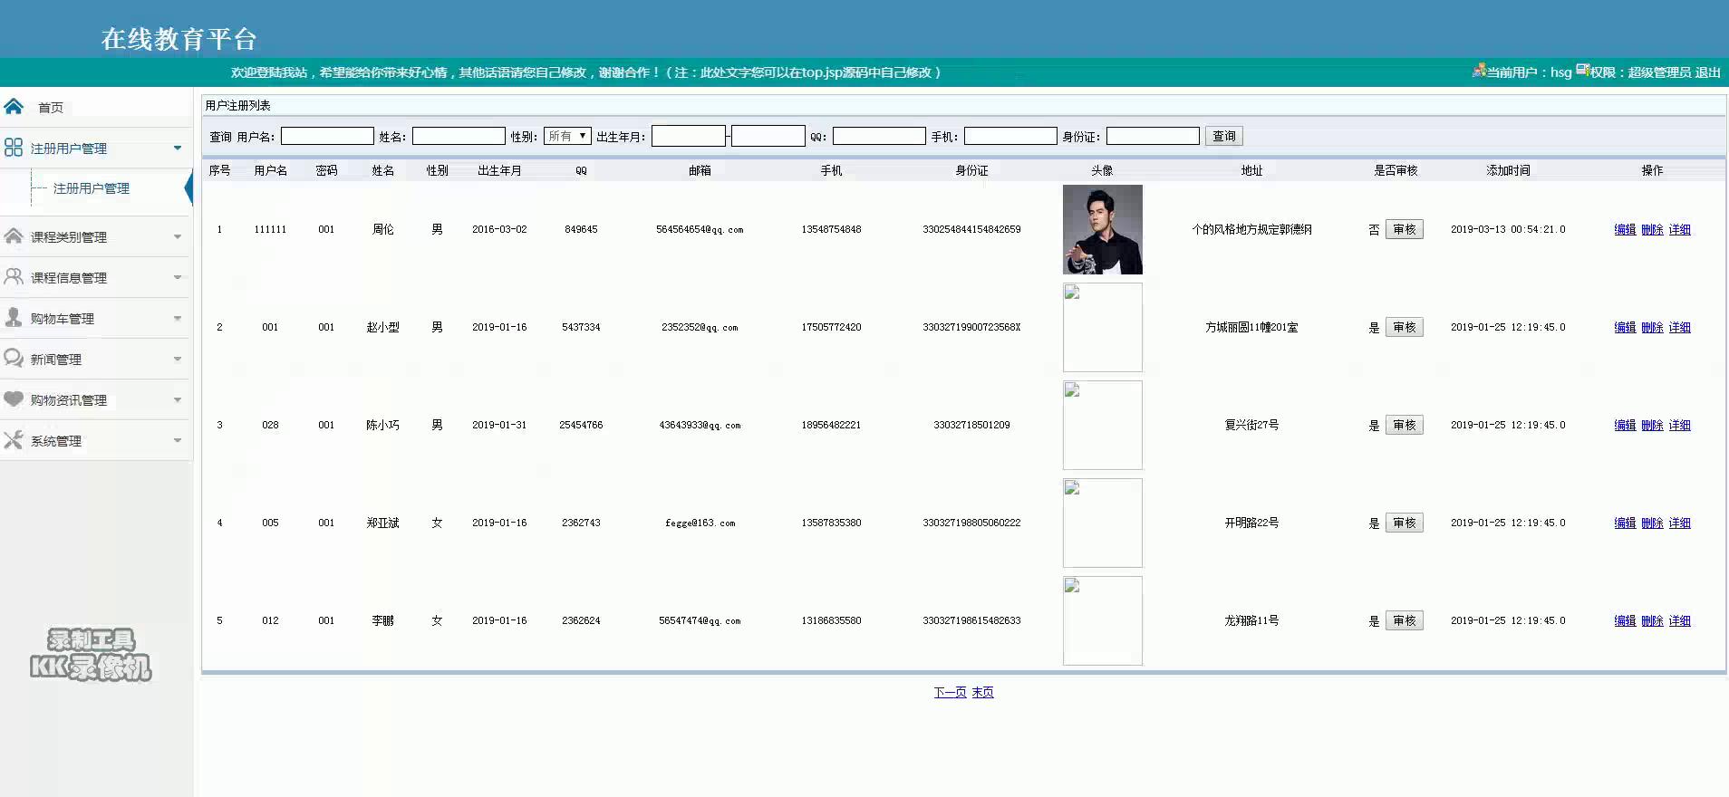The width and height of the screenshot is (1729, 797).
Task: Collapse the 注册用户管理 menu arrow
Action: [178, 148]
